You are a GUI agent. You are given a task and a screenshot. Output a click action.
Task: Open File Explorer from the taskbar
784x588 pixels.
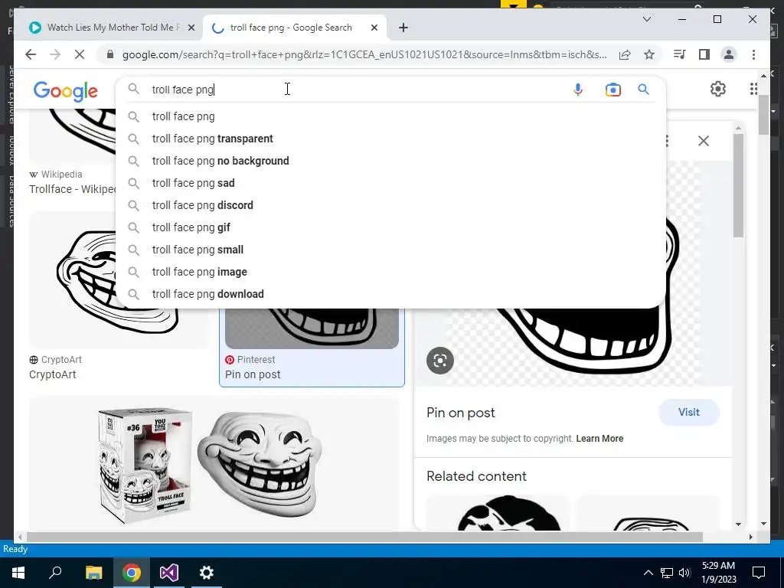[x=93, y=573]
